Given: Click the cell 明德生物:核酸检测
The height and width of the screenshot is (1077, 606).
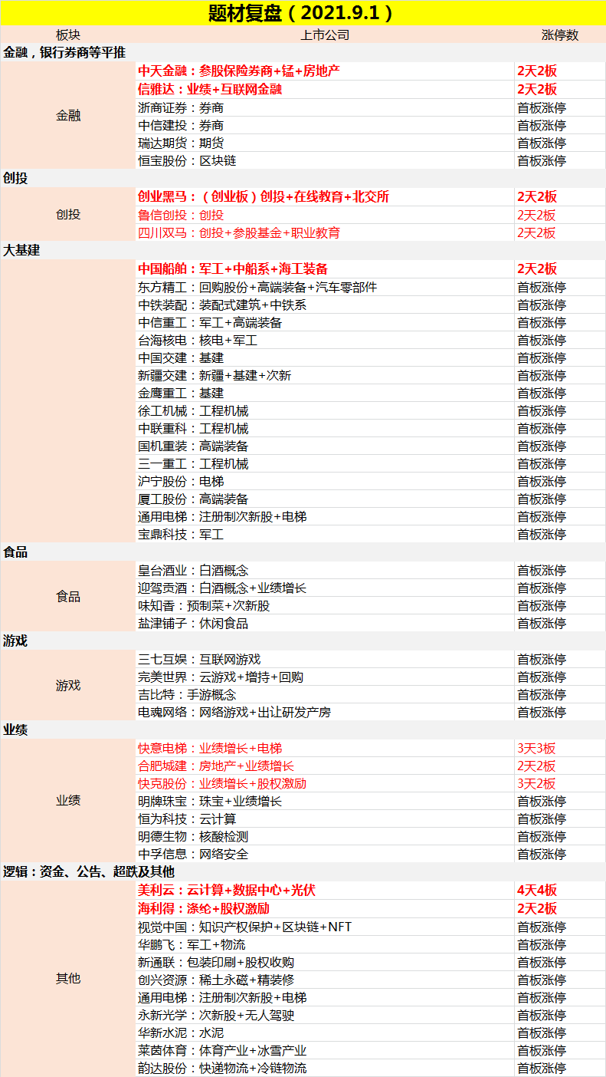Looking at the screenshot, I should pyautogui.click(x=325, y=836).
